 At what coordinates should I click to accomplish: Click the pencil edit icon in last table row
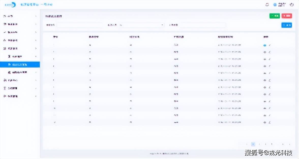click(x=270, y=123)
